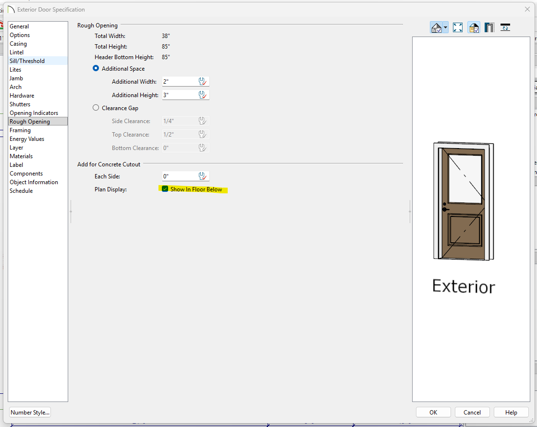Go to the Energy Values panel
The height and width of the screenshot is (427, 537).
(27, 139)
